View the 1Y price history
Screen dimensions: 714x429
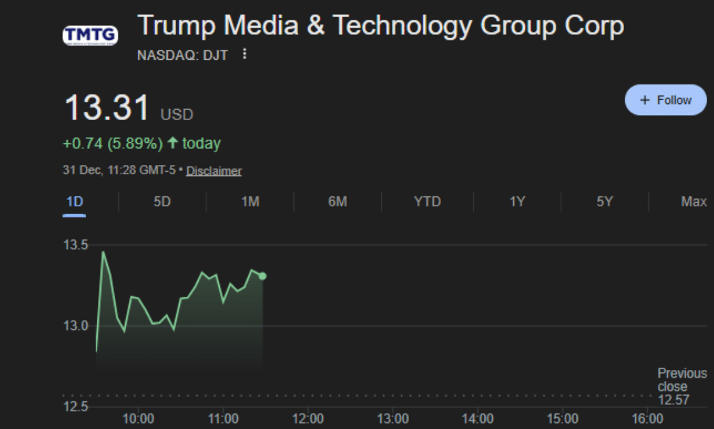(x=517, y=202)
